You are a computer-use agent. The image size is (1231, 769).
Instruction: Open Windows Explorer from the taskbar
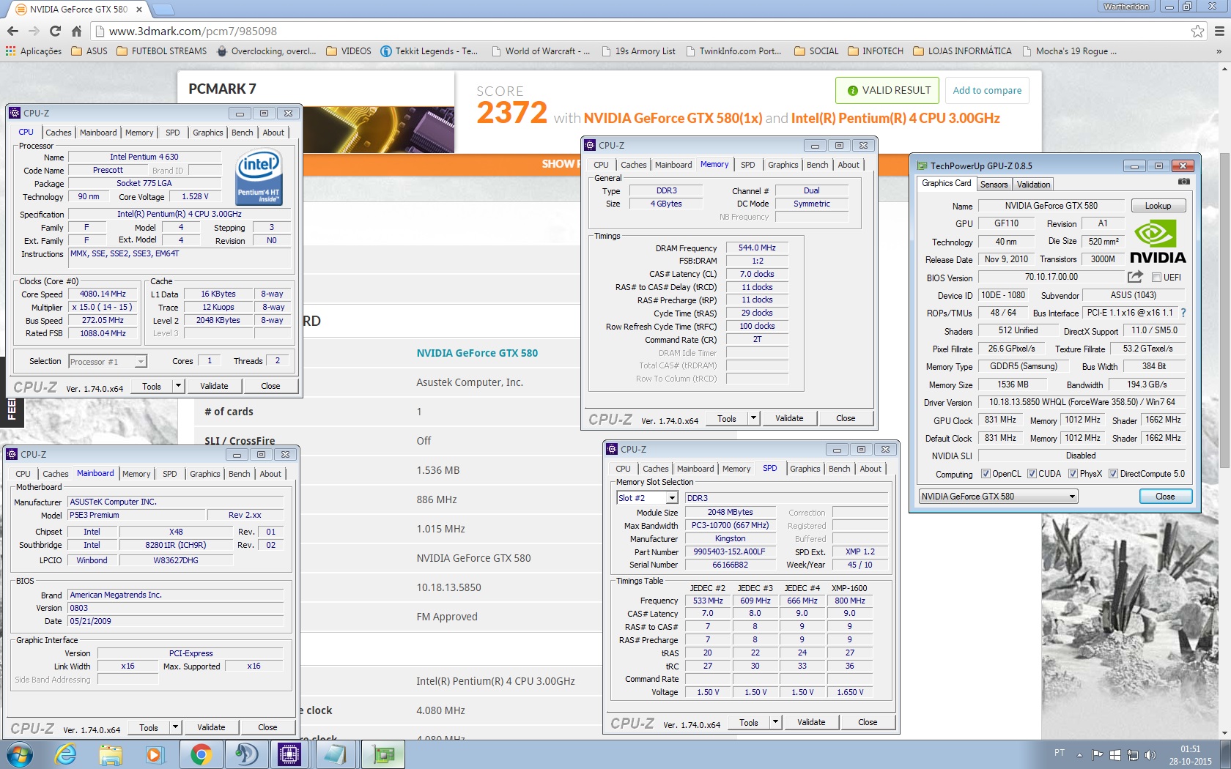coord(111,754)
